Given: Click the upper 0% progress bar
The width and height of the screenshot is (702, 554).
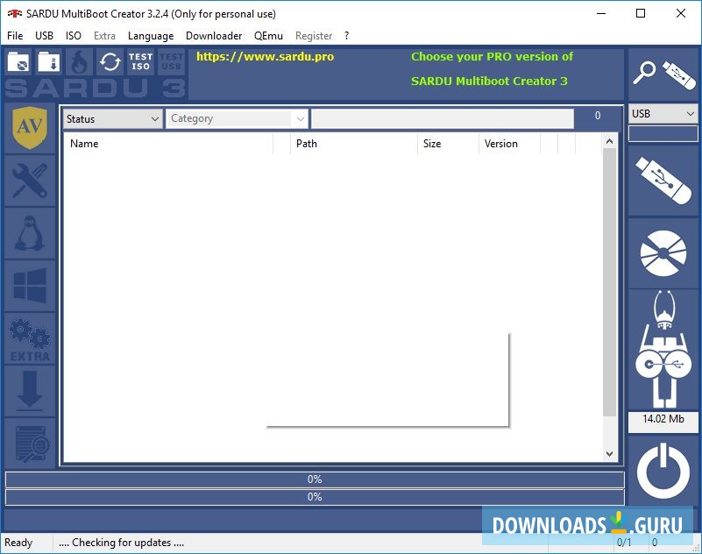Looking at the screenshot, I should click(x=315, y=479).
